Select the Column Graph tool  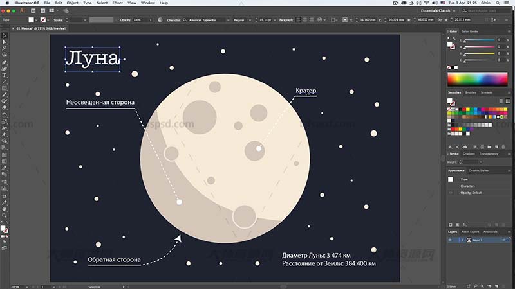coord(5,188)
